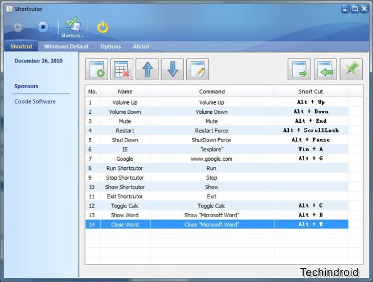Click the Alt + Pause shortcut cell
This screenshot has width=373, height=282.
[311, 140]
